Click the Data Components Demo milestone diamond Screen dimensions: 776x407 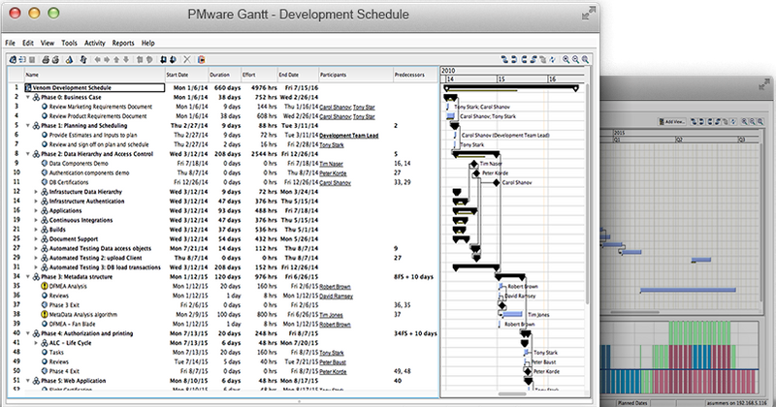click(474, 164)
